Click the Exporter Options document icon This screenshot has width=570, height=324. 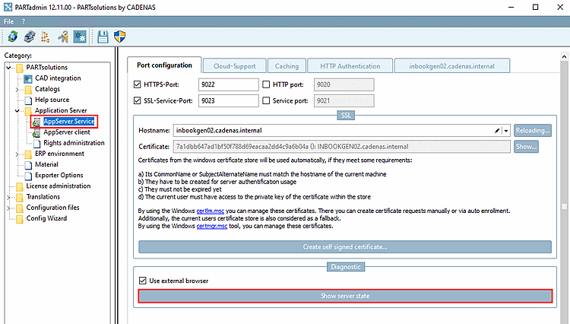coord(28,176)
